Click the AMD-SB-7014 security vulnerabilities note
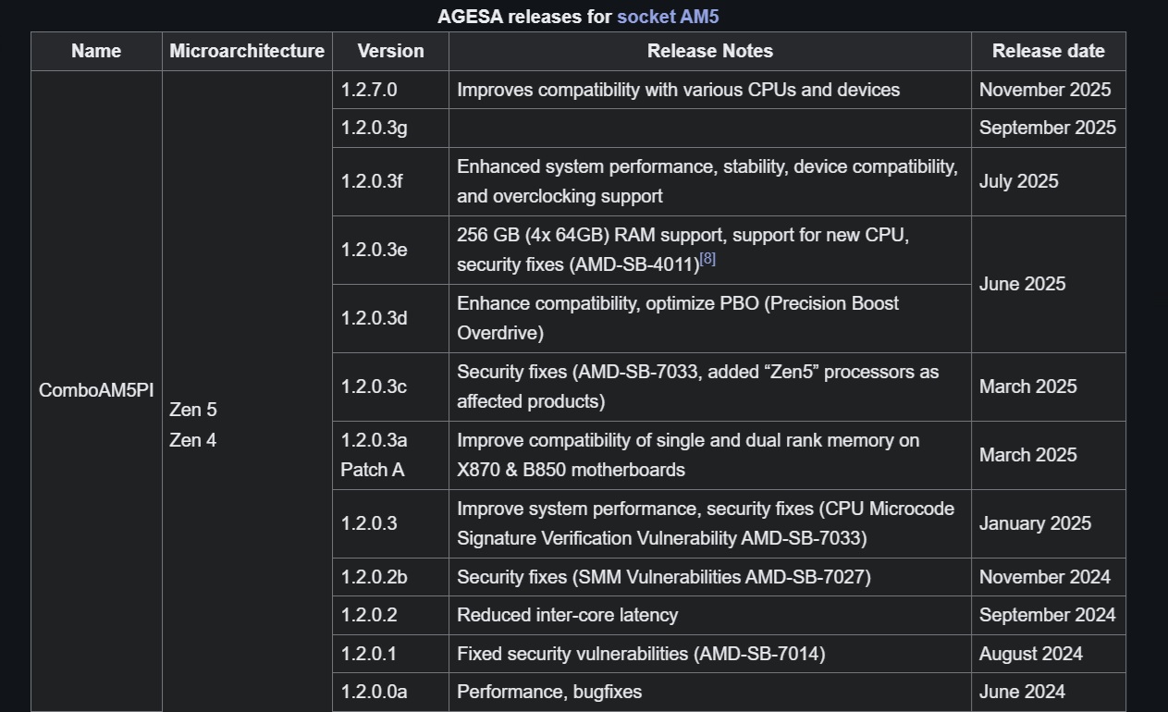Viewport: 1168px width, 712px height. pos(641,654)
